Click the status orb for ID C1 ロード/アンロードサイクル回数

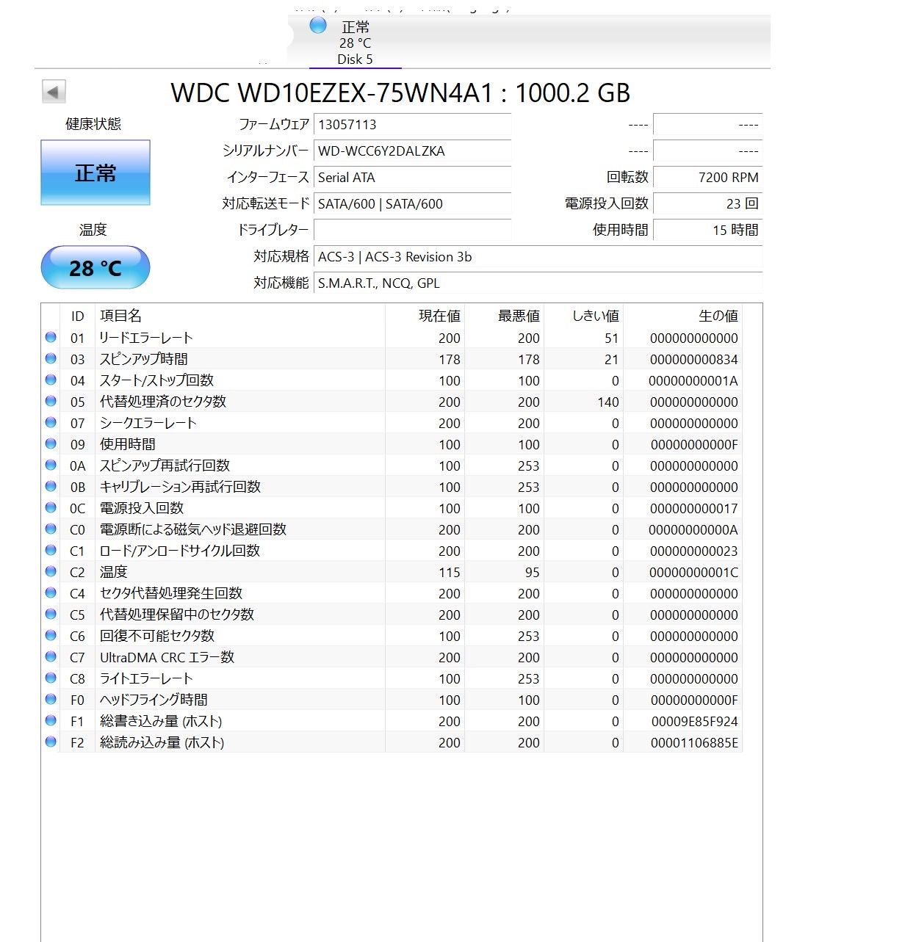tap(51, 550)
